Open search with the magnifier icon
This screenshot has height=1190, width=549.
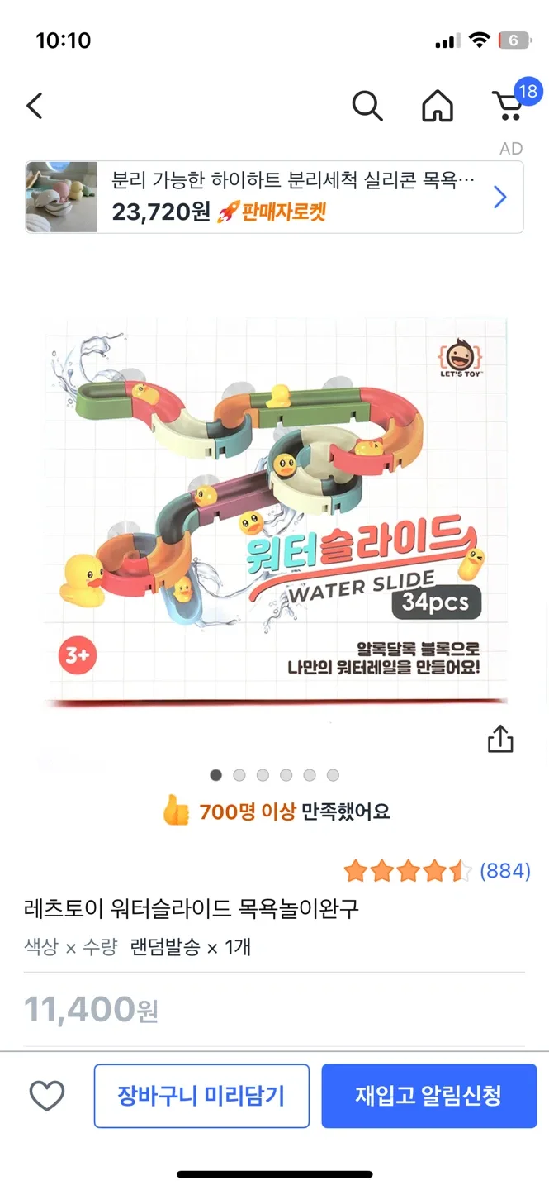(367, 106)
